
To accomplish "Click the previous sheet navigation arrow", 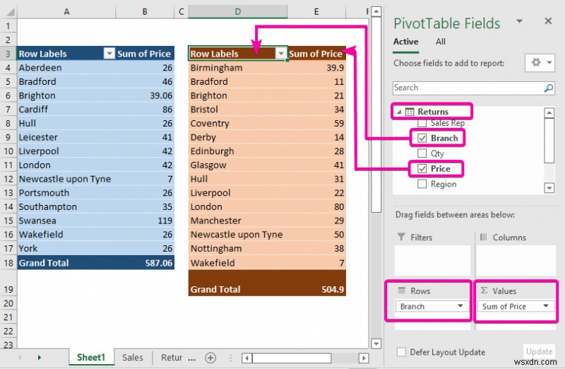I will (x=20, y=358).
